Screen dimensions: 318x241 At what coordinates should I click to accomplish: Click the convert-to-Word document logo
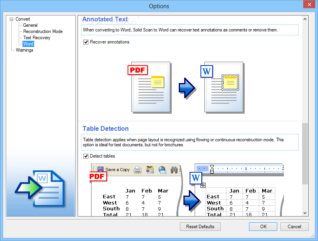coord(40,189)
